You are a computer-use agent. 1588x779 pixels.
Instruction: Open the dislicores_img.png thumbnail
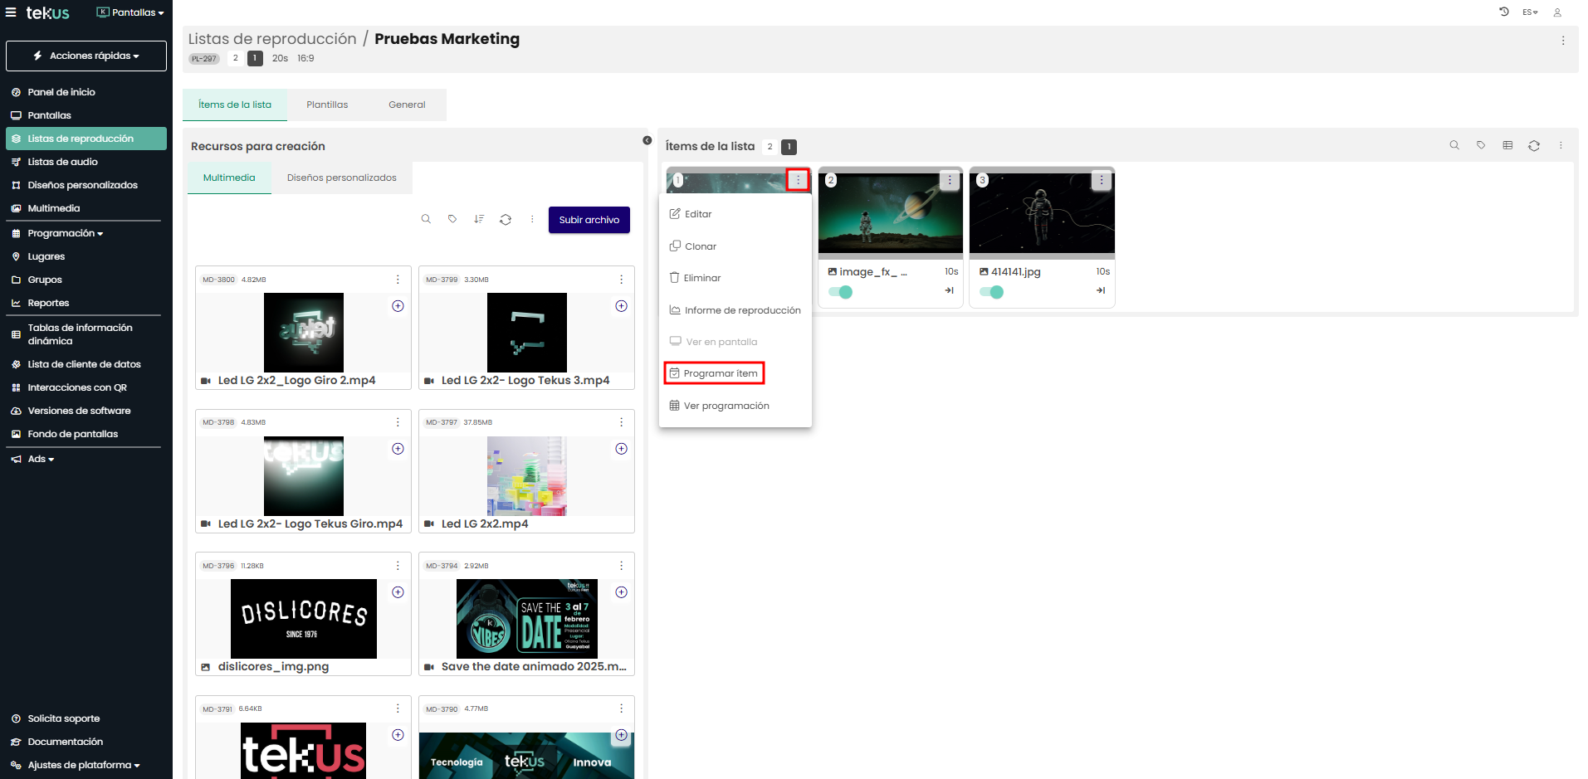tap(303, 619)
